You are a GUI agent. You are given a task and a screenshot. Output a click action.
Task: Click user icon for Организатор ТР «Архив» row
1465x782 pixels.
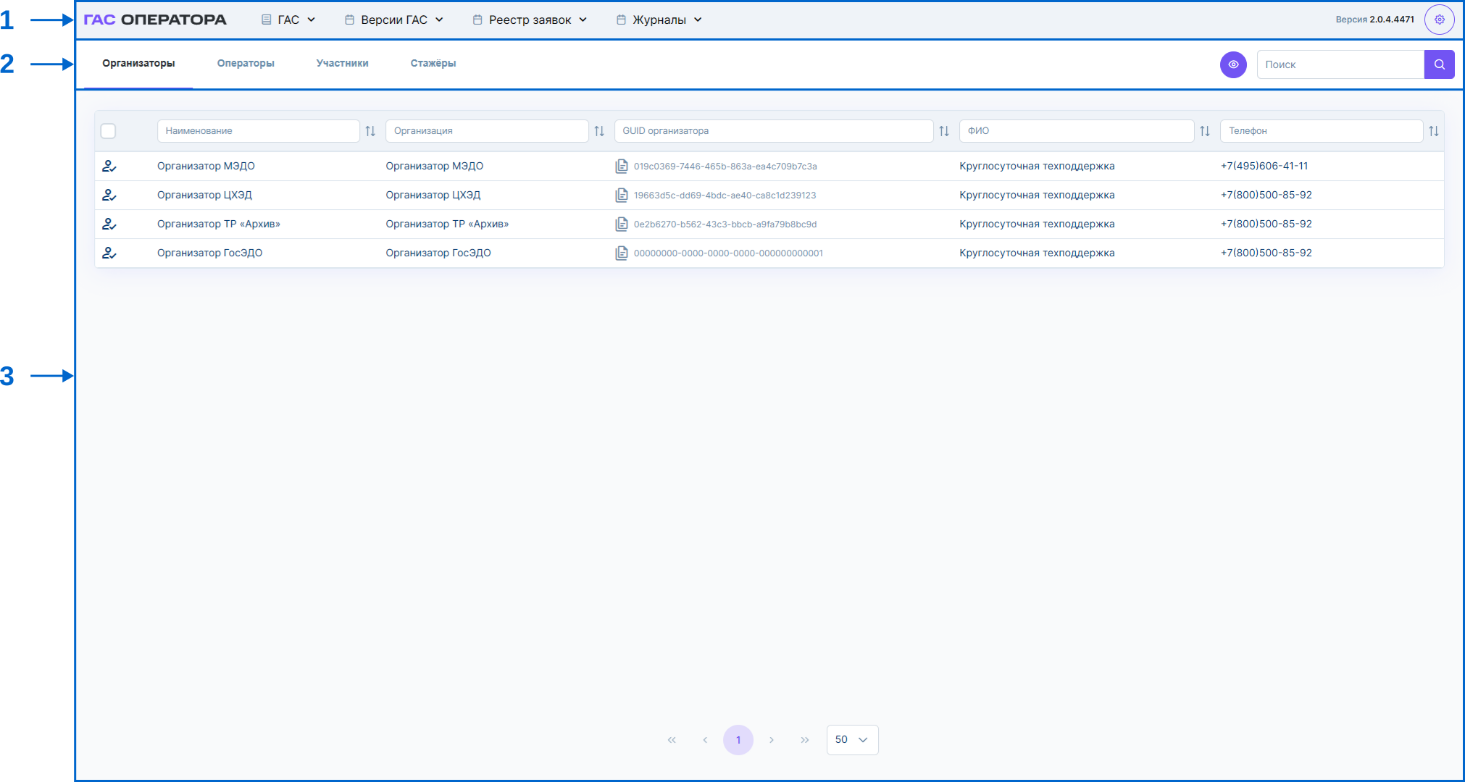(x=109, y=224)
